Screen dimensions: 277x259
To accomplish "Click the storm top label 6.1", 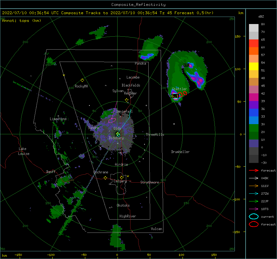I will [x=175, y=96].
